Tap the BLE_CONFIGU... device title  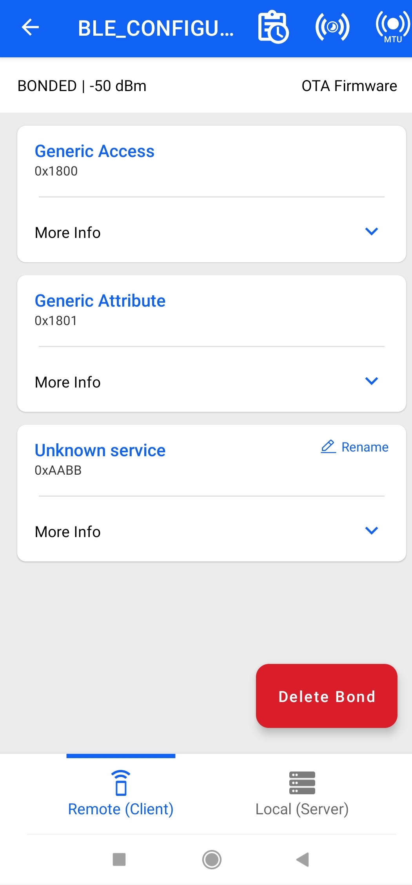(156, 28)
